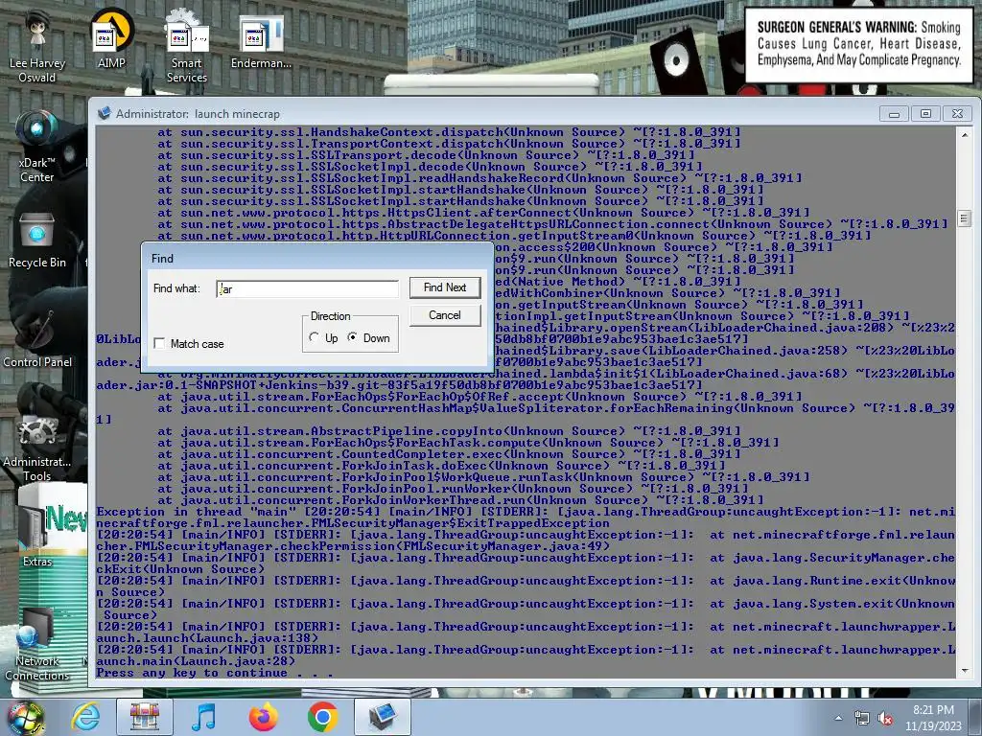982x736 pixels.
Task: Open the clock showing 8:21 PM
Action: coord(933,718)
